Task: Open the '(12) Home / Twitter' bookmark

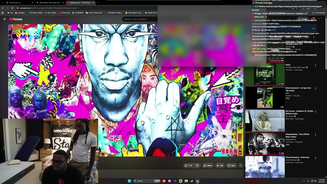Action: 35,13
